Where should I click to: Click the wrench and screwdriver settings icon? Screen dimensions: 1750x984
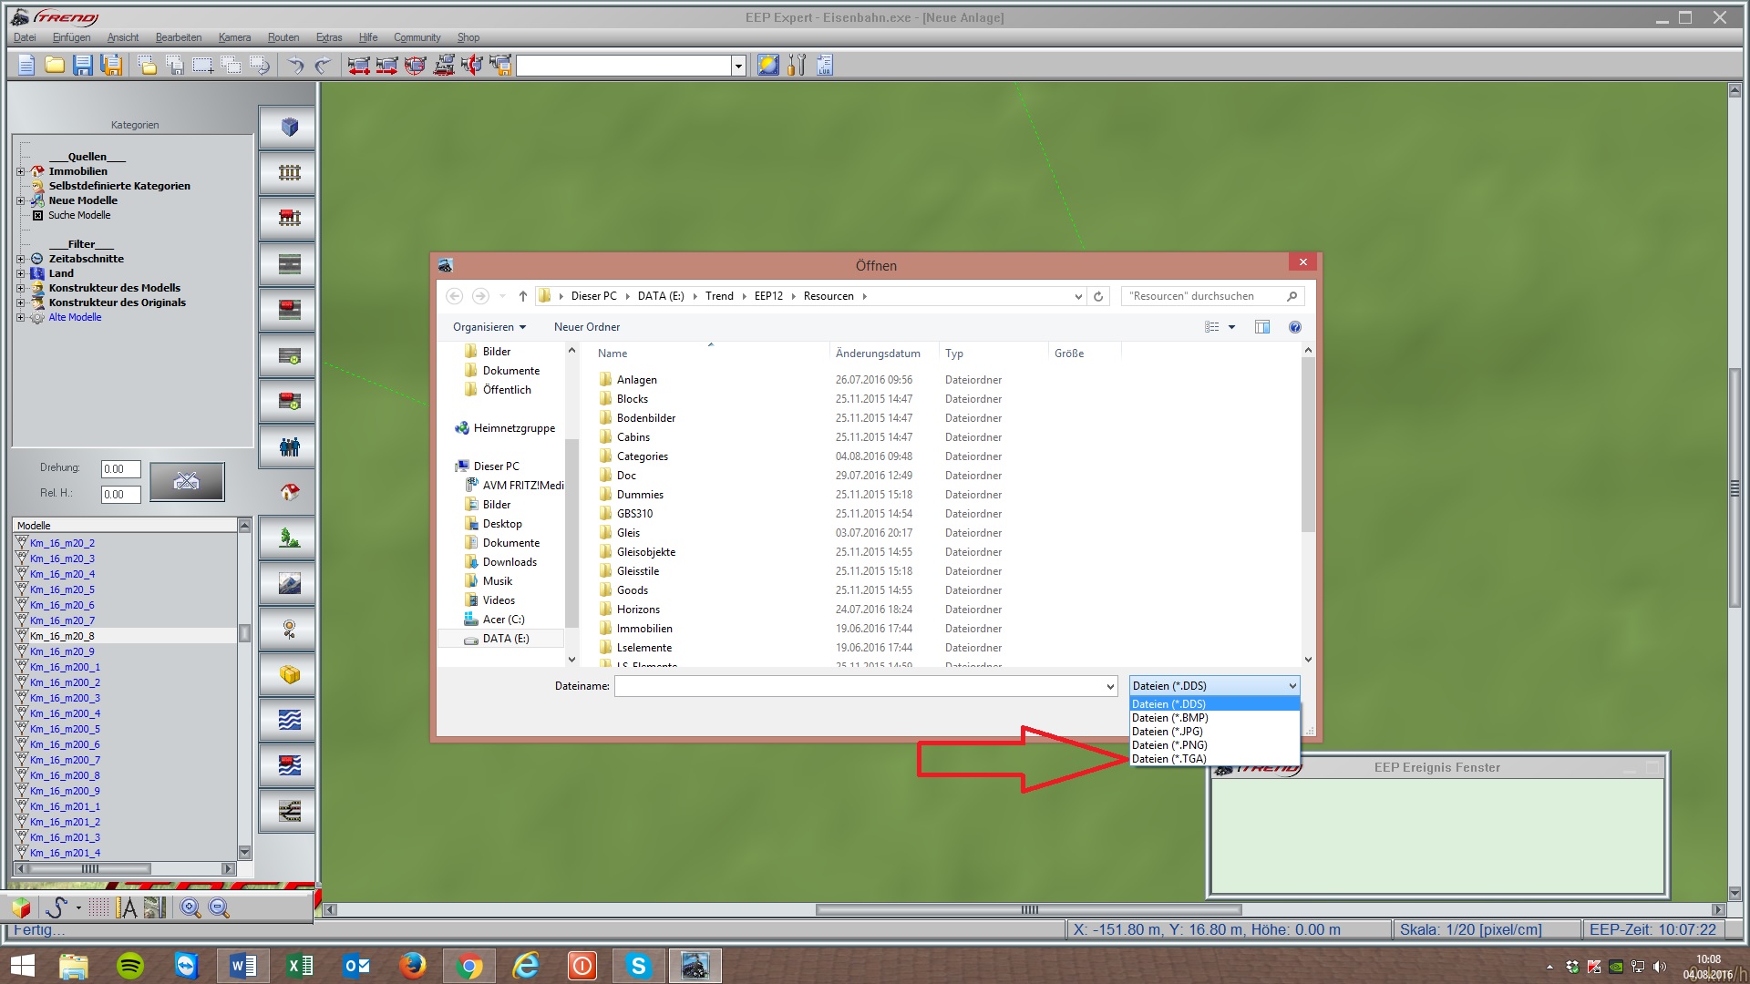pyautogui.click(x=797, y=65)
